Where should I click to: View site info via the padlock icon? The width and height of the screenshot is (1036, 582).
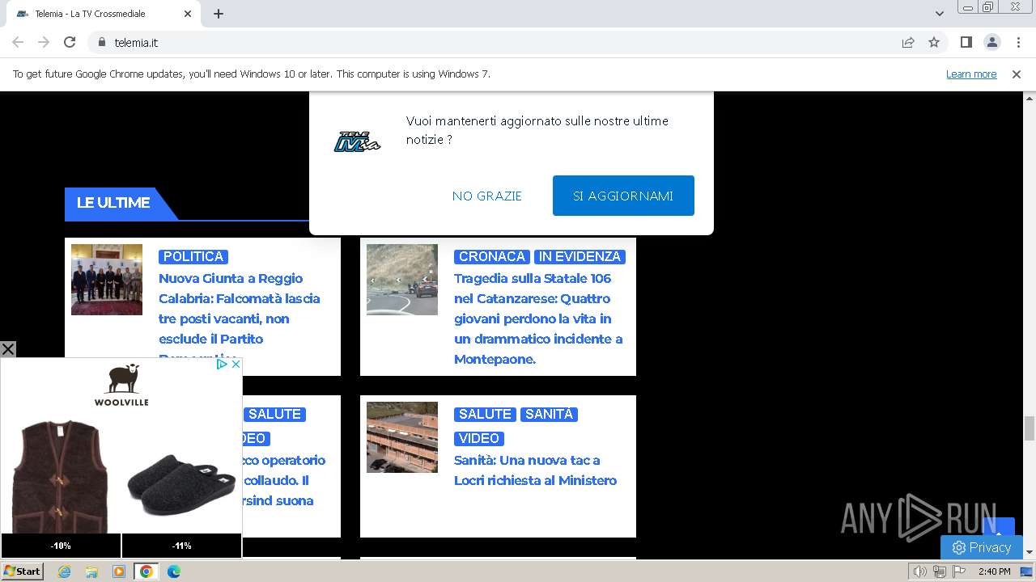click(101, 42)
